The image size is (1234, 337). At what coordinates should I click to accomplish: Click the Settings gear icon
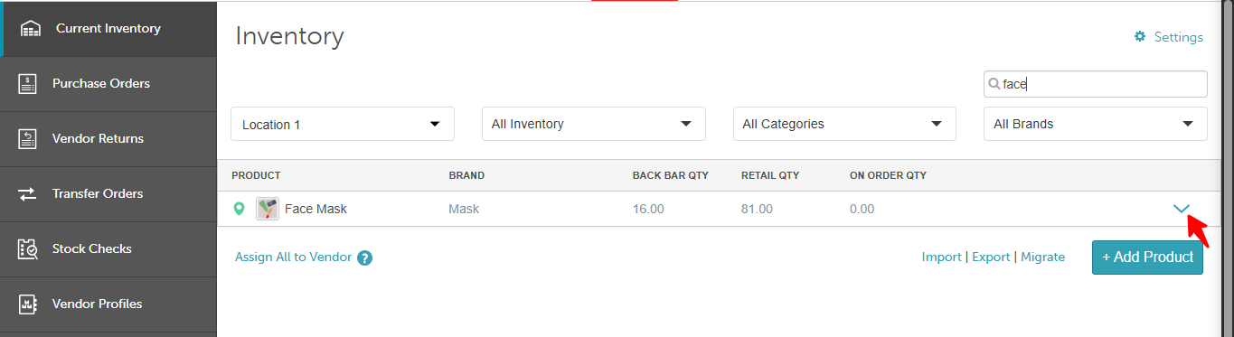1140,37
